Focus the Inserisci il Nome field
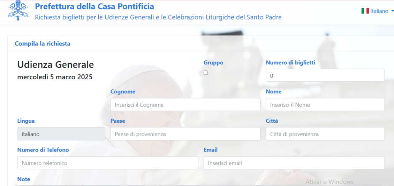 coord(325,105)
